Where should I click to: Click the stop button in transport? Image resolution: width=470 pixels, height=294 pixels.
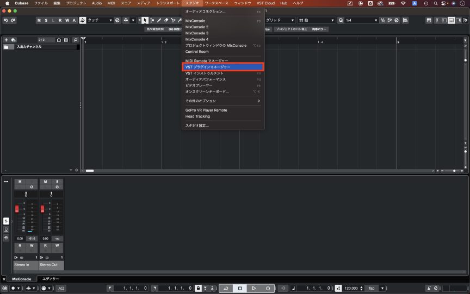point(240,288)
